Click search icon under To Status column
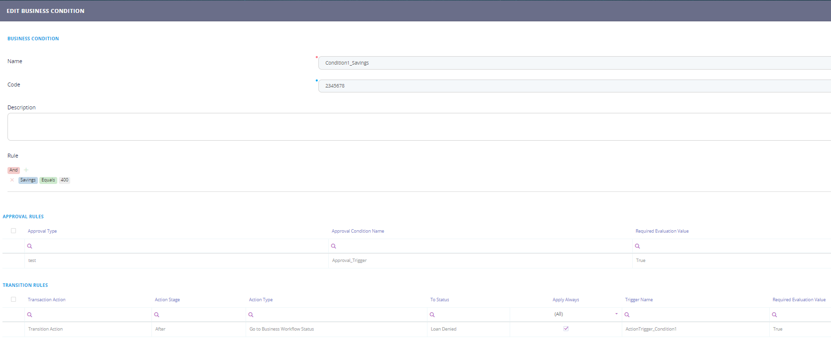This screenshot has width=831, height=349. click(x=432, y=315)
